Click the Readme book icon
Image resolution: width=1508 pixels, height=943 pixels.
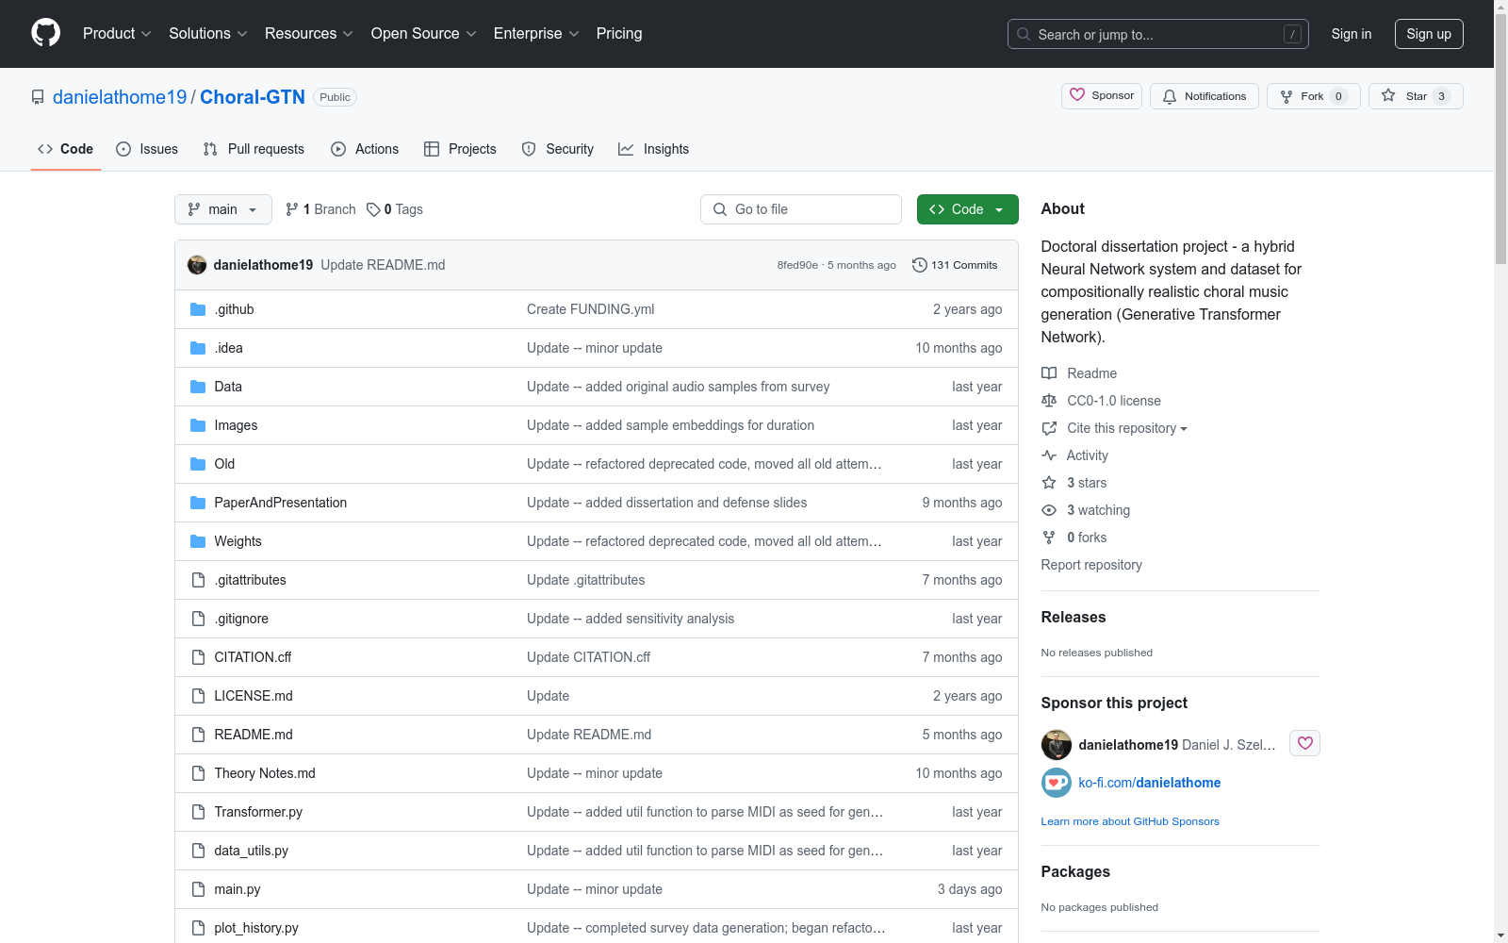click(x=1049, y=373)
